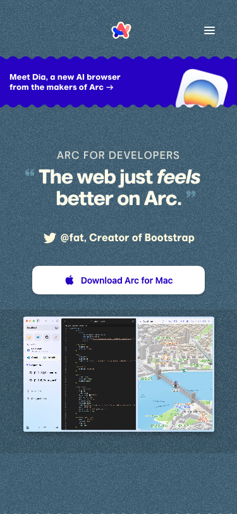Click the Dia app icon in the banner
This screenshot has height=514, width=237.
202,89
